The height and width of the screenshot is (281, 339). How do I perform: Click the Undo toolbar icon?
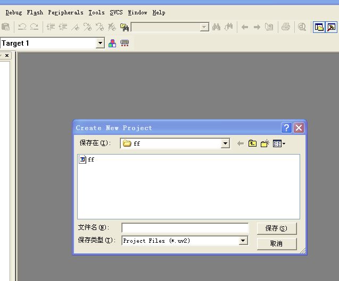[x=22, y=27]
